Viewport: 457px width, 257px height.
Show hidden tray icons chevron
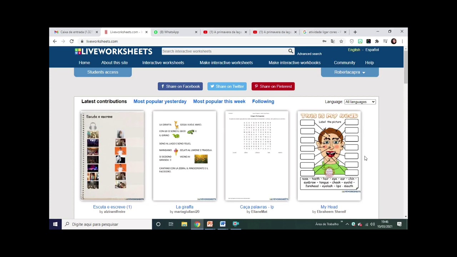tap(347, 224)
